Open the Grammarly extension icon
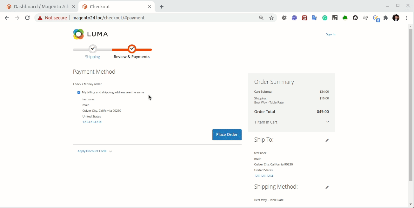The width and height of the screenshot is (414, 208). (324, 18)
